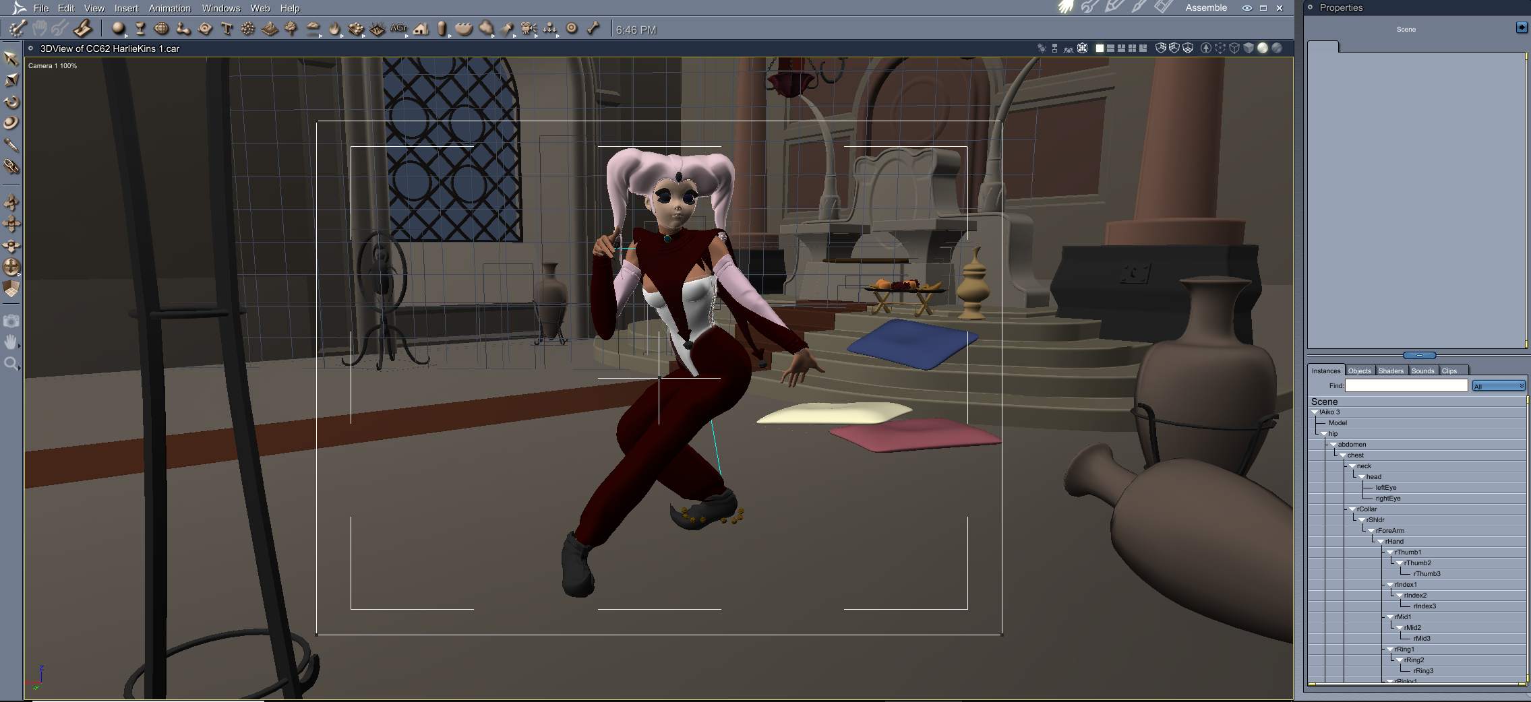
Task: Pick the Move (selection arrow) tool
Action: pyautogui.click(x=11, y=59)
